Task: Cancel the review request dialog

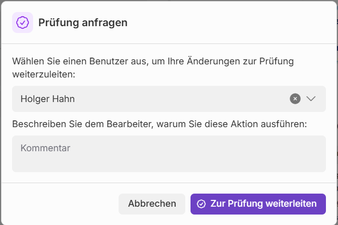Action: tap(152, 204)
